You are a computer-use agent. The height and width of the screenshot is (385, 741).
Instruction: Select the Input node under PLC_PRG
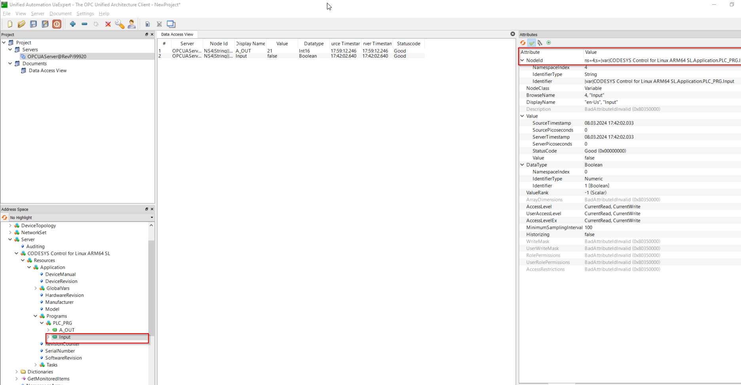[x=65, y=337]
